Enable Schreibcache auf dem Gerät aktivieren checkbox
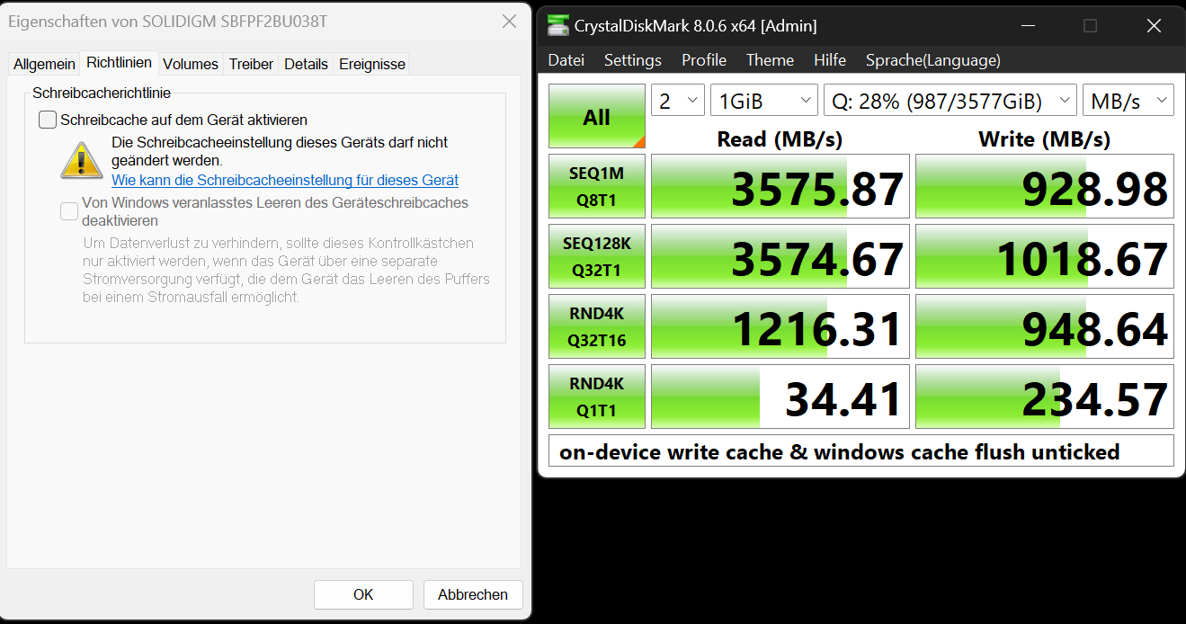This screenshot has height=624, width=1186. (x=48, y=120)
